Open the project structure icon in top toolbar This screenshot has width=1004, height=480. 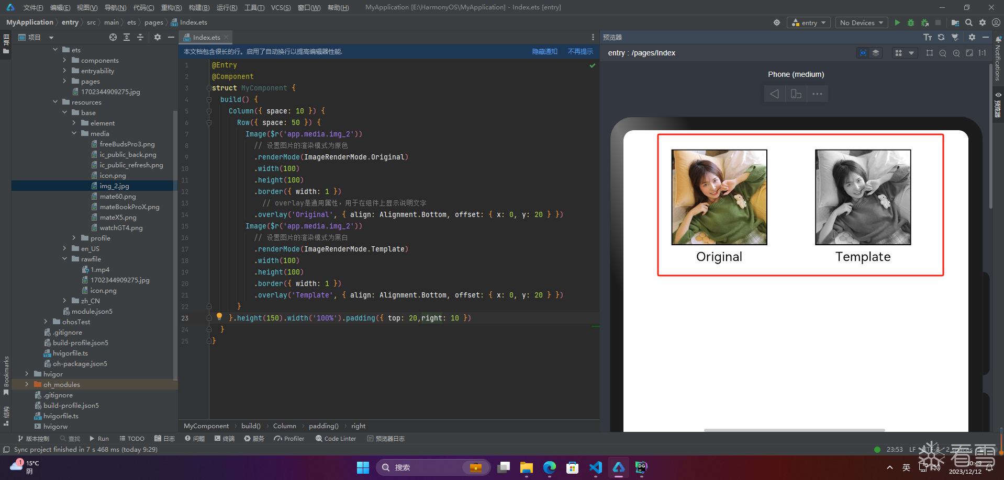pyautogui.click(x=955, y=22)
